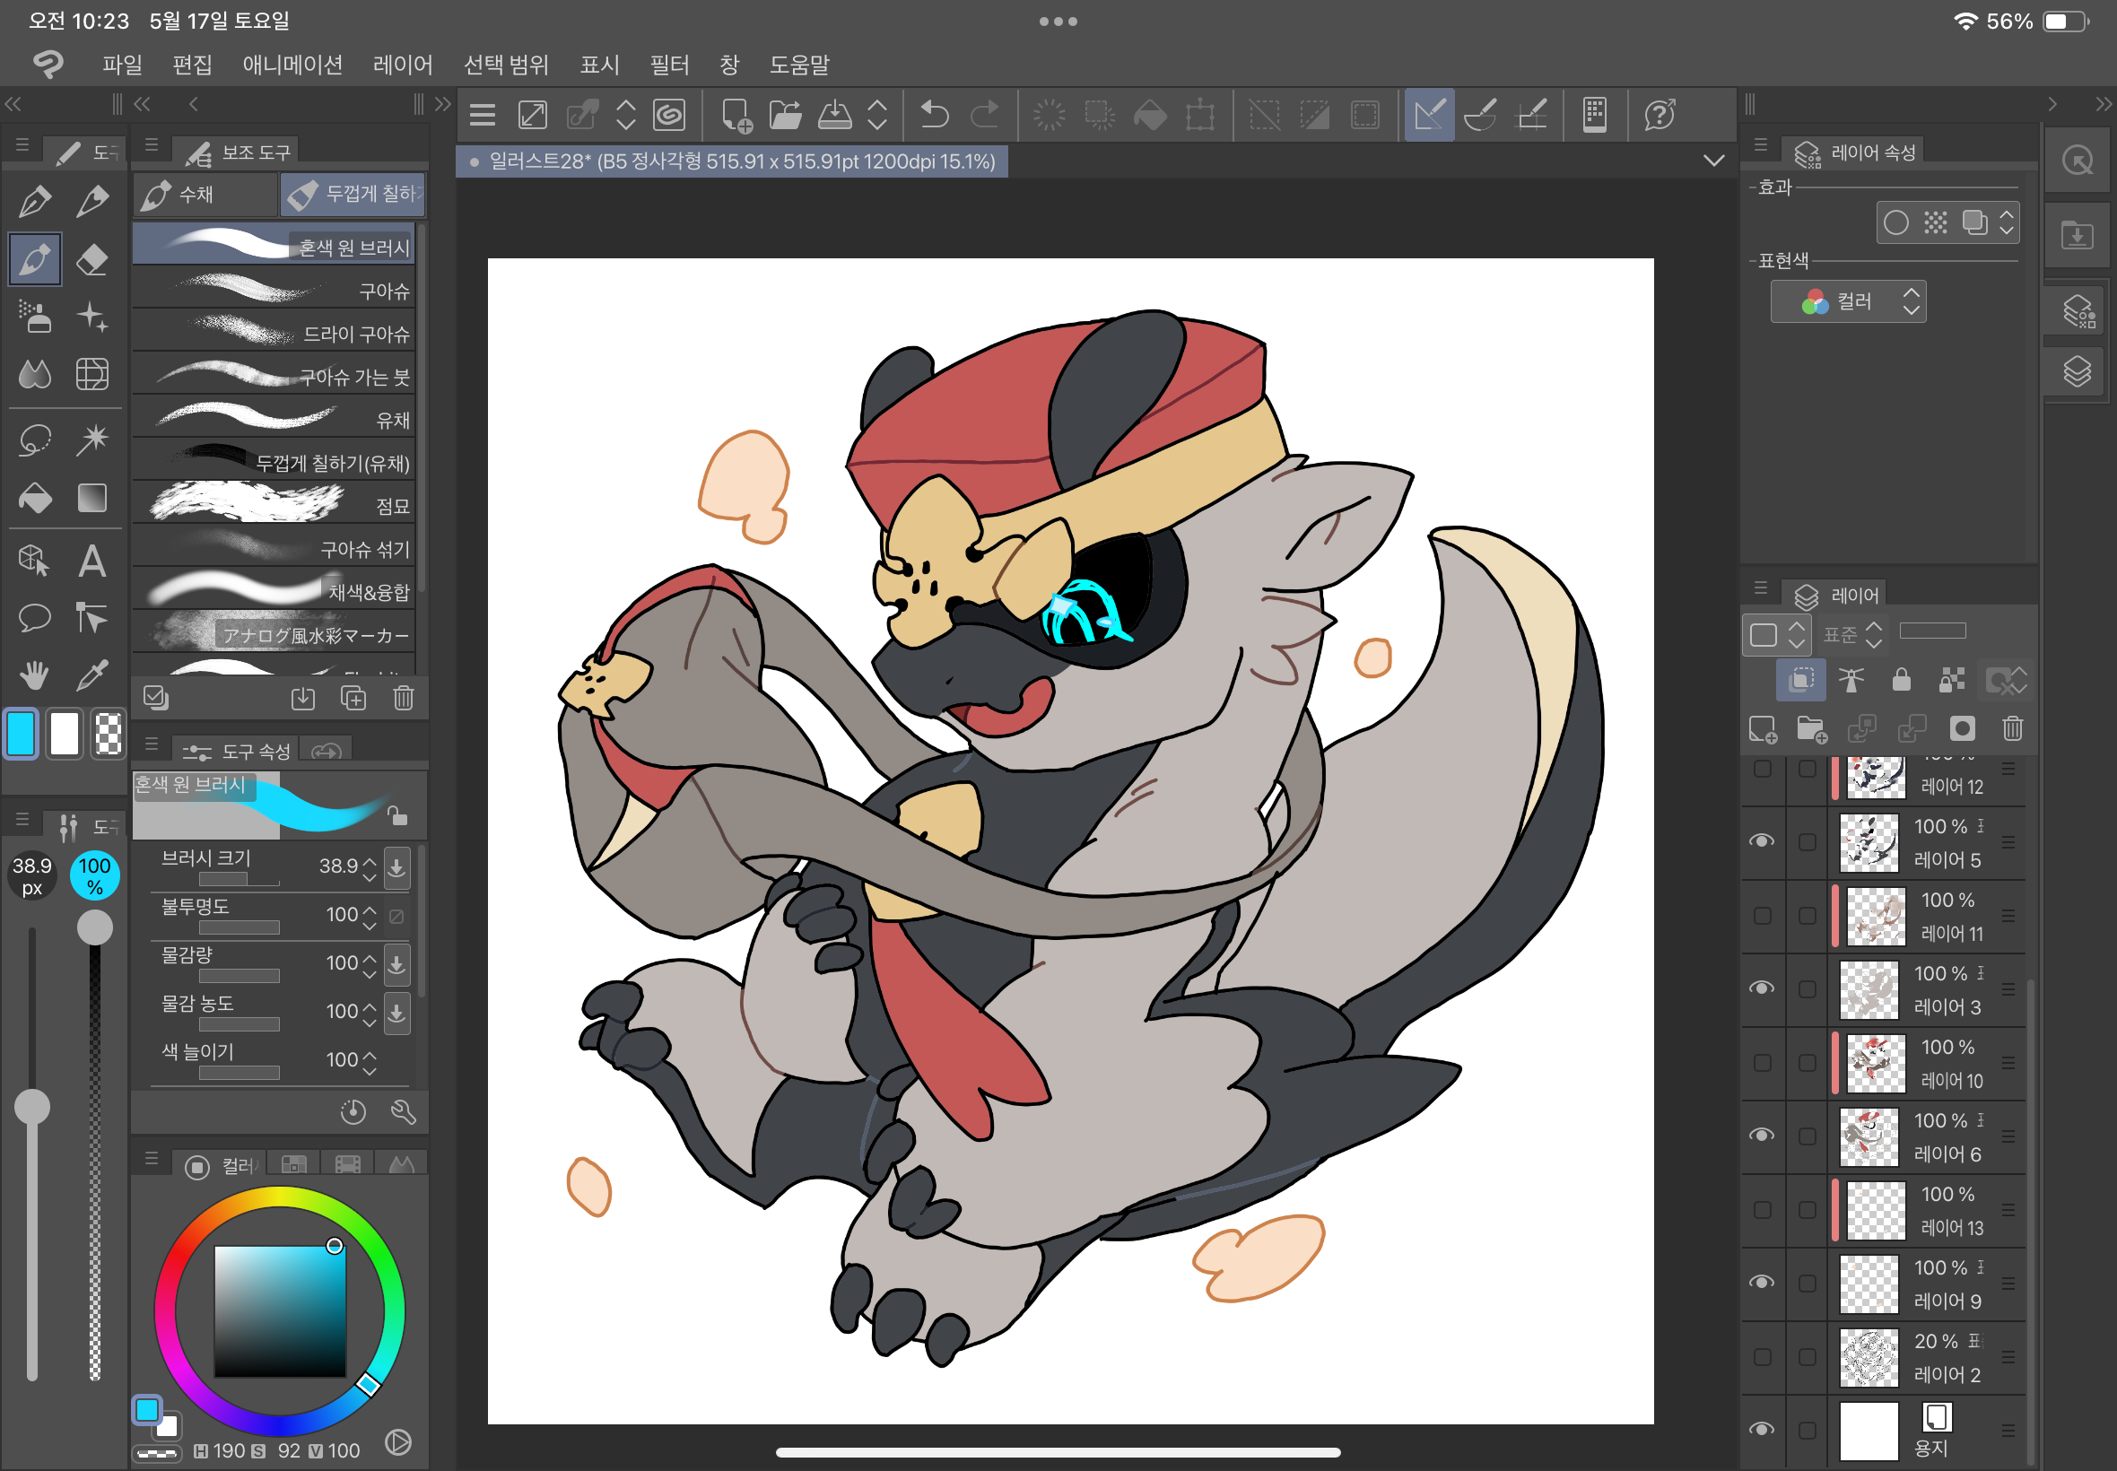Open the 레이어 menu
This screenshot has width=2117, height=1471.
(x=403, y=65)
